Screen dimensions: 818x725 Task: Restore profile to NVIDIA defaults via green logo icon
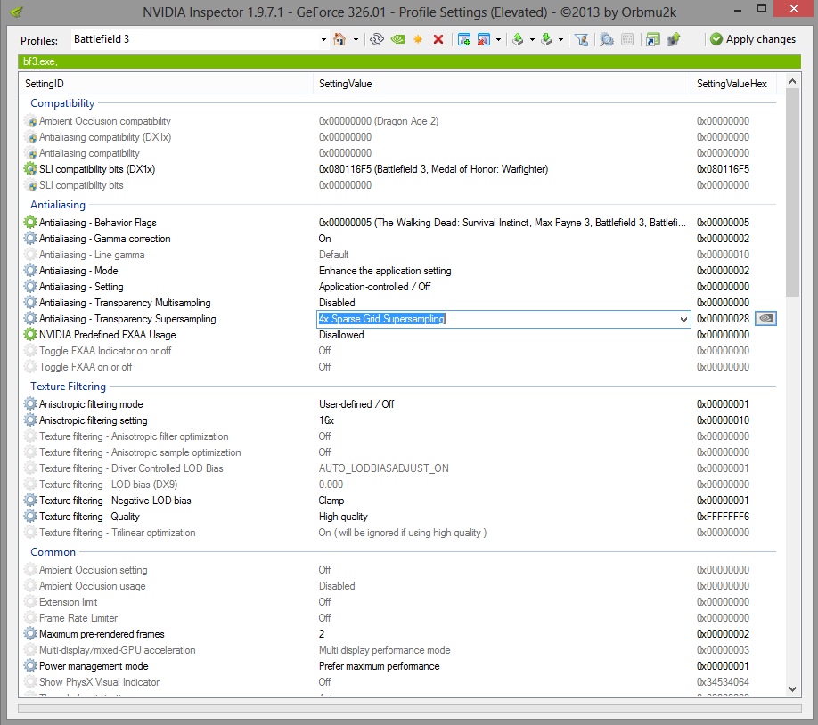click(397, 39)
